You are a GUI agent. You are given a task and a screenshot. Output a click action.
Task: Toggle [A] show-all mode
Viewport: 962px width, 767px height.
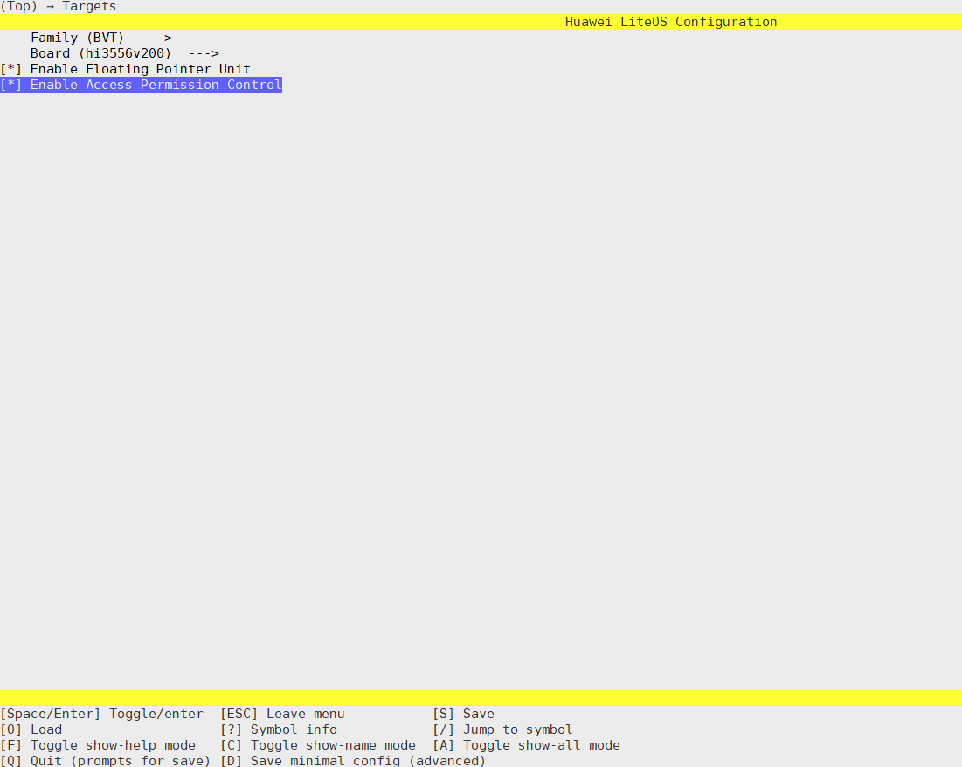526,745
